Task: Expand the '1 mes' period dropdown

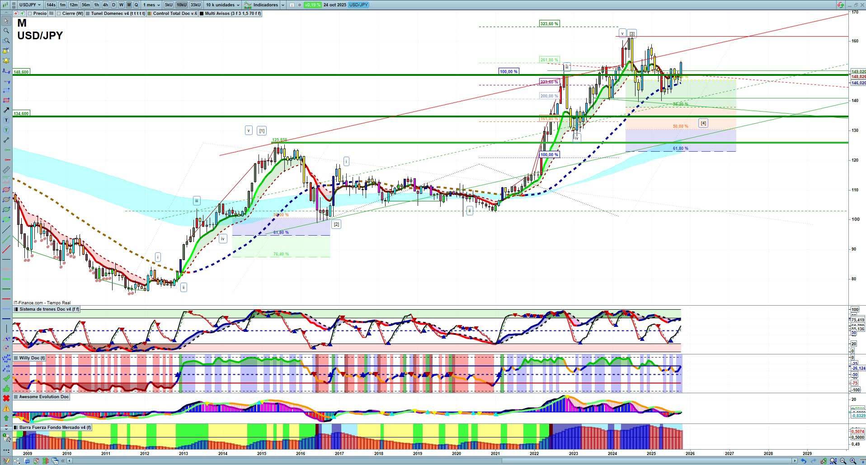Action: 151,5
